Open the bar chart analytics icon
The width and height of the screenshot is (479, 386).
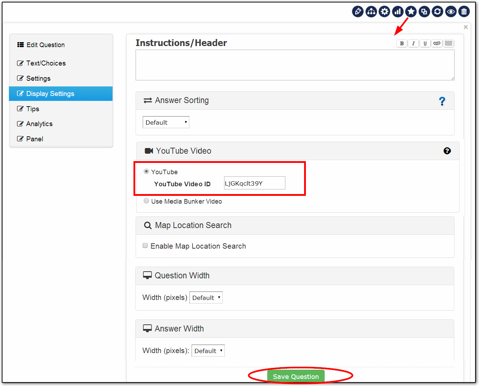tap(398, 12)
